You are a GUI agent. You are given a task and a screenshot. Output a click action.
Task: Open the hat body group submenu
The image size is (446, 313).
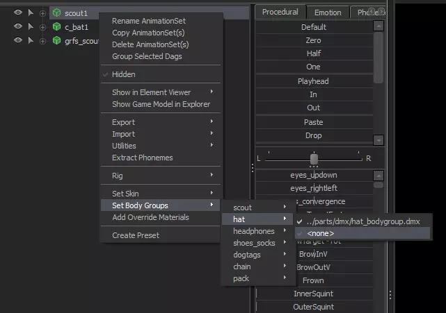pos(259,219)
